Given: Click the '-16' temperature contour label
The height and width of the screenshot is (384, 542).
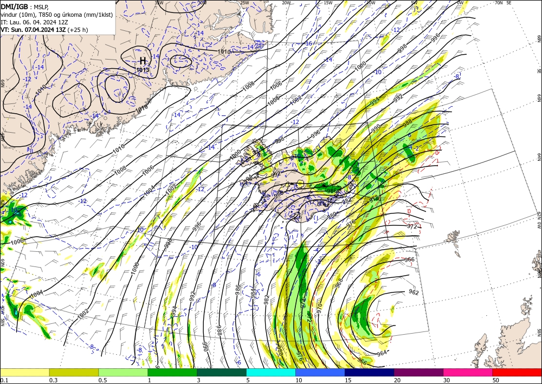Looking at the screenshot, I should point(308,43).
